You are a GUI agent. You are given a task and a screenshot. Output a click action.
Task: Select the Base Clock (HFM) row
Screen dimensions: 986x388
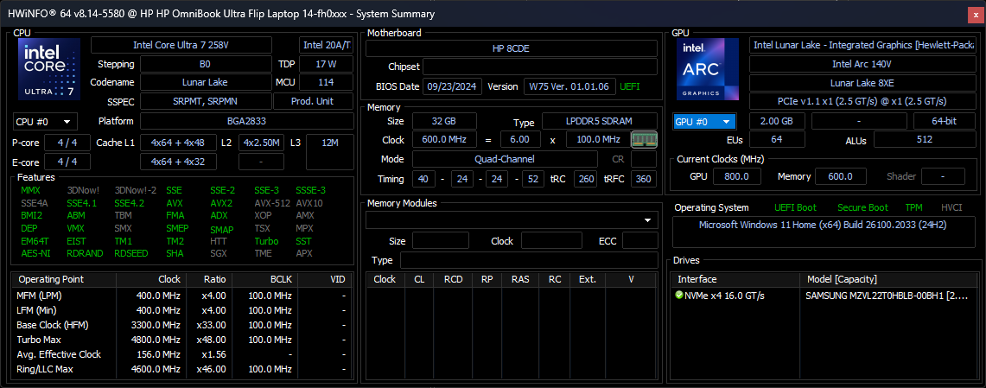(x=181, y=325)
